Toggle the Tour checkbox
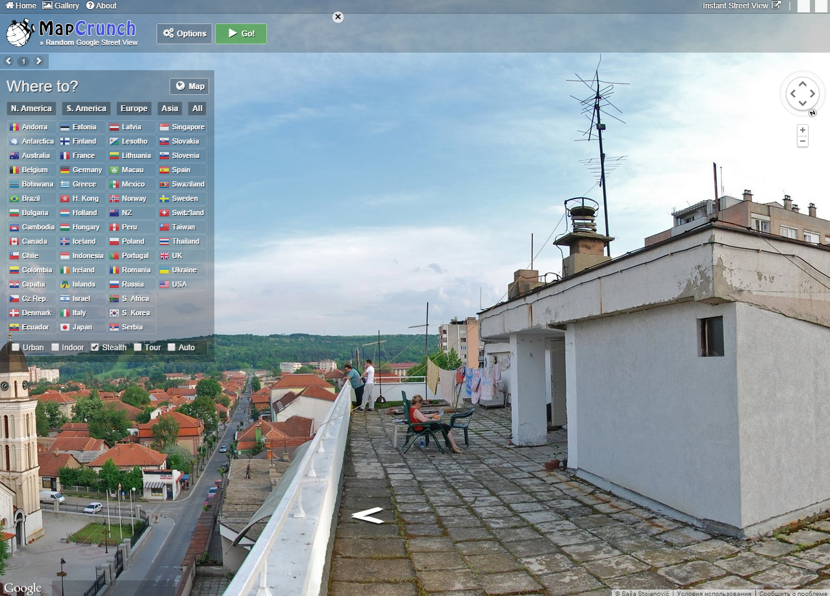 point(138,348)
